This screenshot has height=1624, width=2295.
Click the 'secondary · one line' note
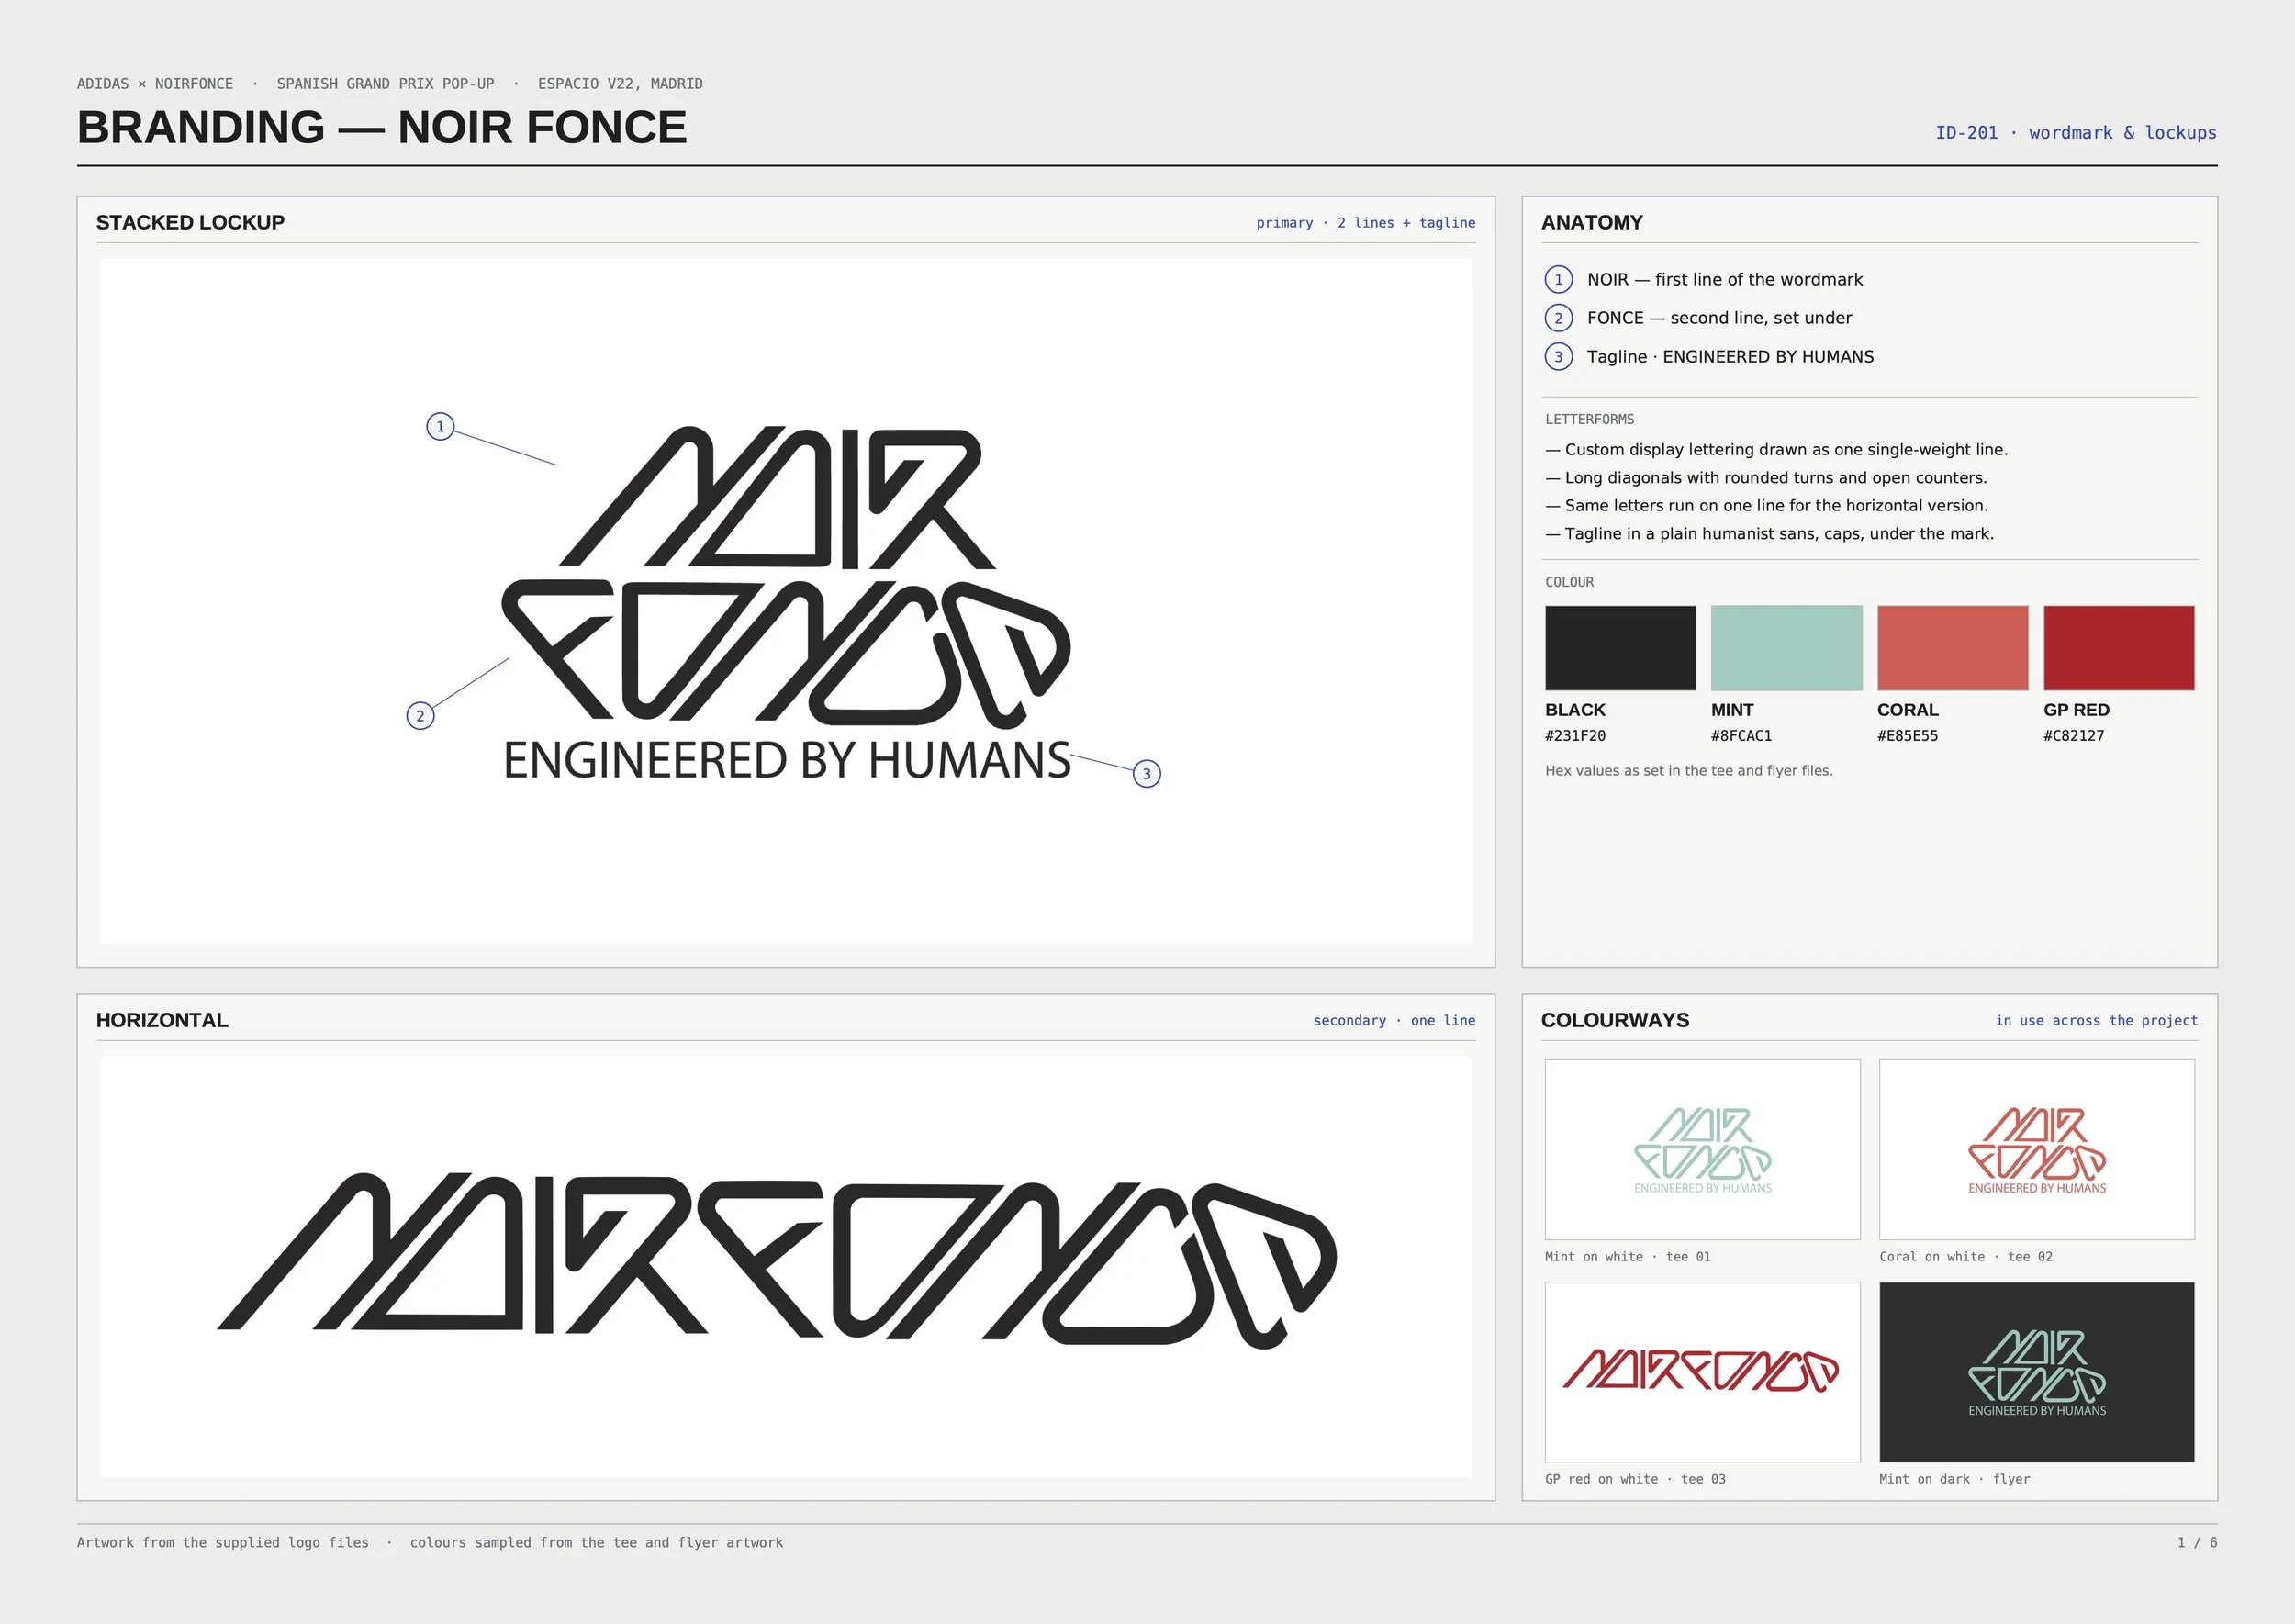(x=1394, y=1021)
